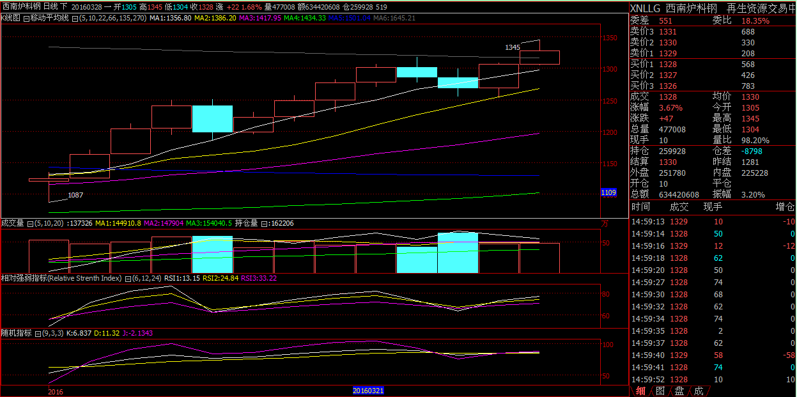Click the box icon before MA parameters (5,10,22...)

(x=75, y=18)
